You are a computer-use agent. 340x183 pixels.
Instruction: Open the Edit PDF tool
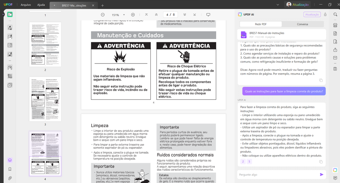point(10,37)
